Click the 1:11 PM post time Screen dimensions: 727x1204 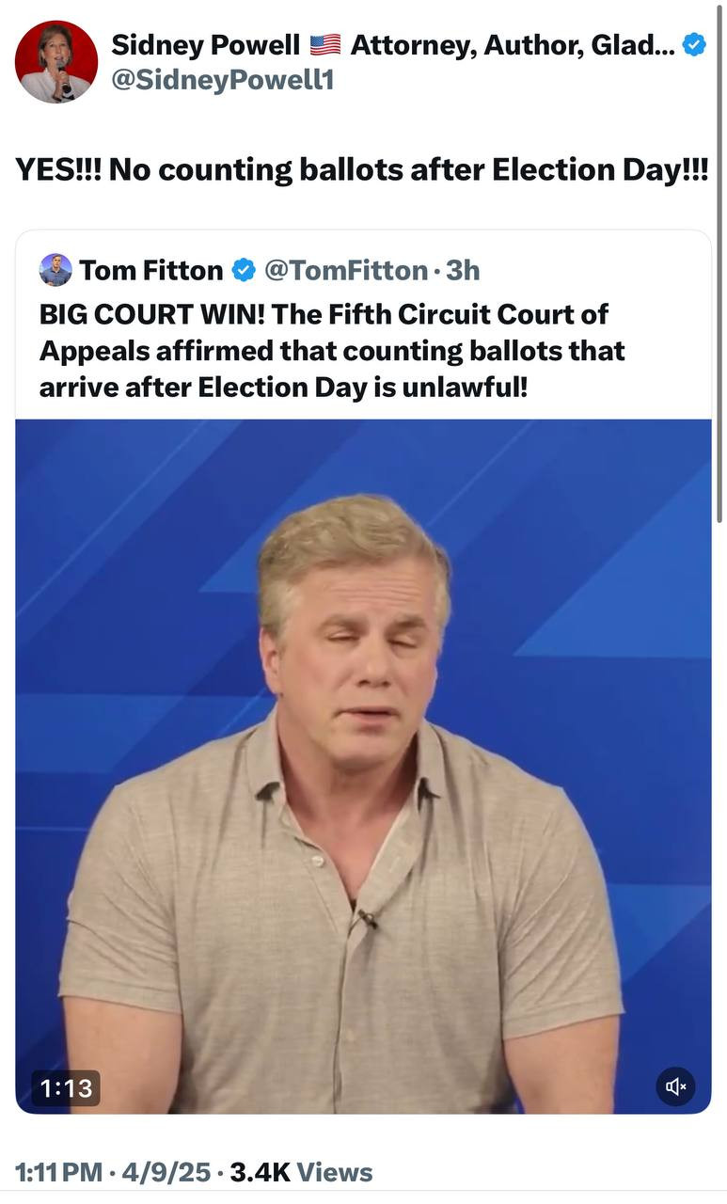coord(58,1172)
